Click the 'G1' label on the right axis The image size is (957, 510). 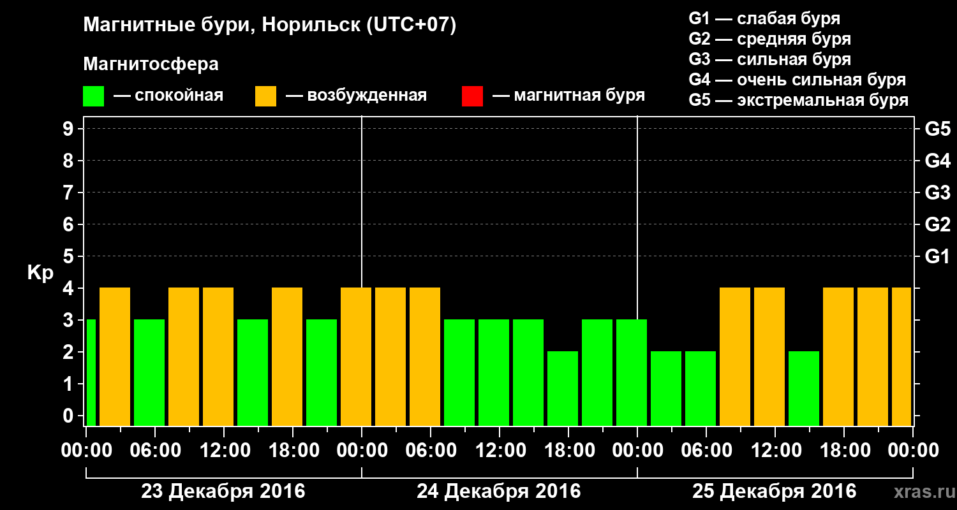click(x=938, y=257)
